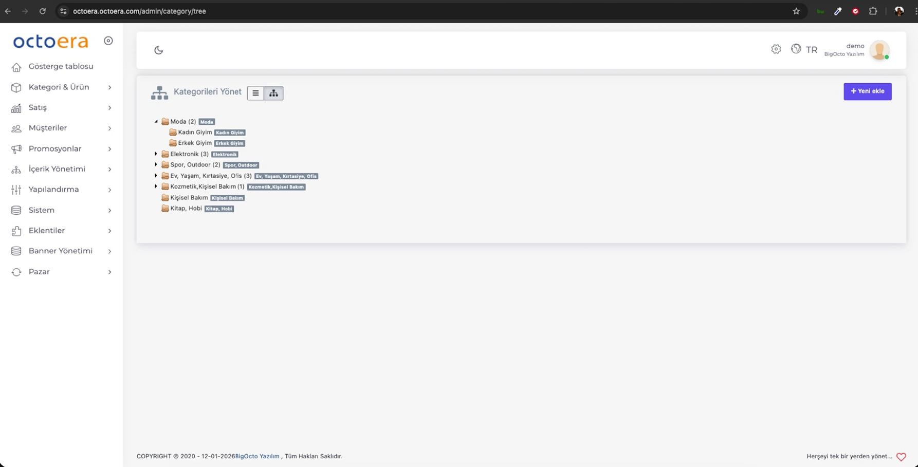Screen dimensions: 918x467
Task: Expand Kozmetik,Kişisel Bakım category node
Action: click(x=156, y=186)
